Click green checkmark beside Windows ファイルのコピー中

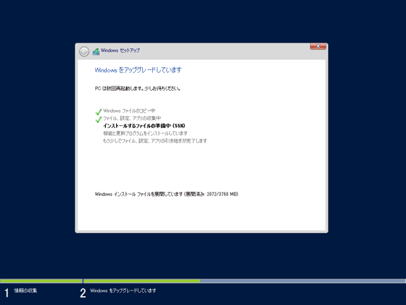tap(98, 112)
